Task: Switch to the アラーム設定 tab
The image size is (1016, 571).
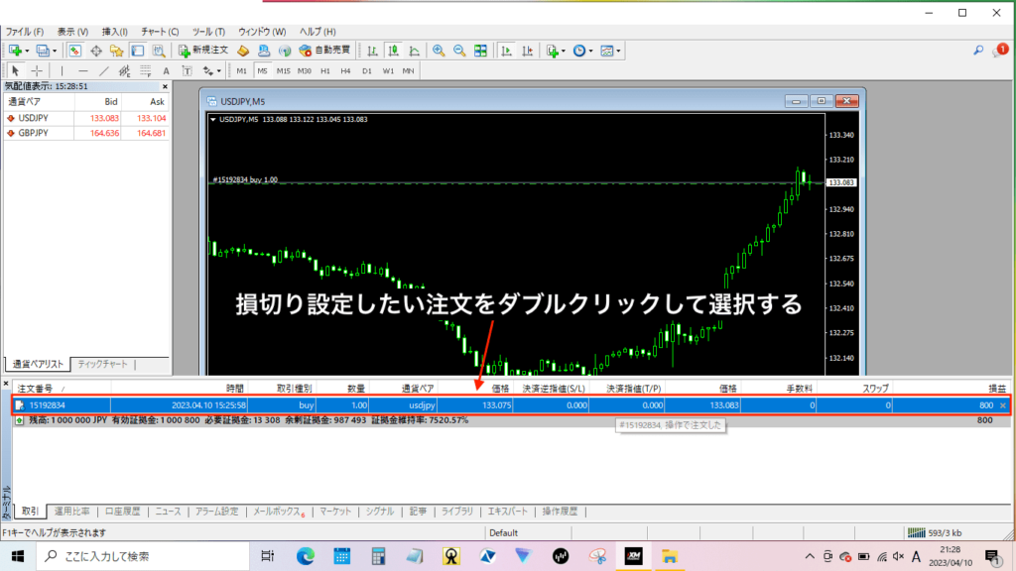Action: point(216,512)
